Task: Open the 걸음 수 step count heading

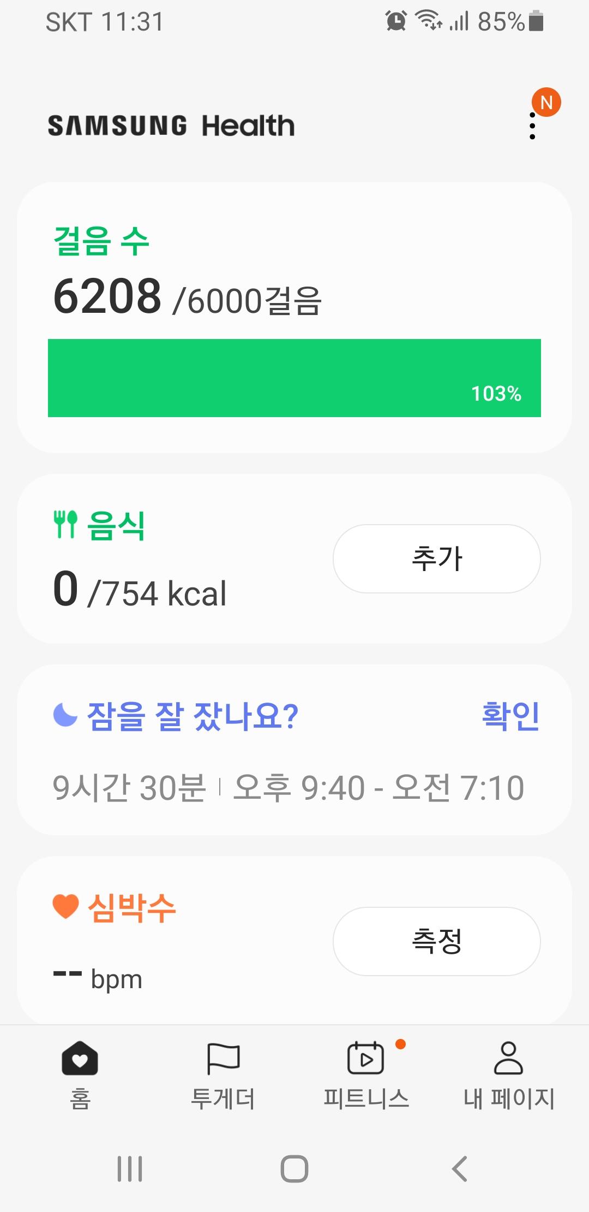Action: tap(101, 241)
